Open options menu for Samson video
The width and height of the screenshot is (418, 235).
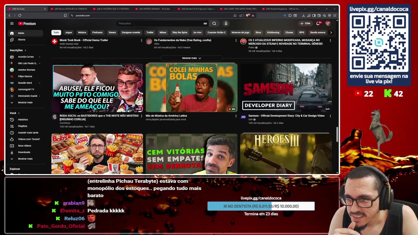[330, 116]
